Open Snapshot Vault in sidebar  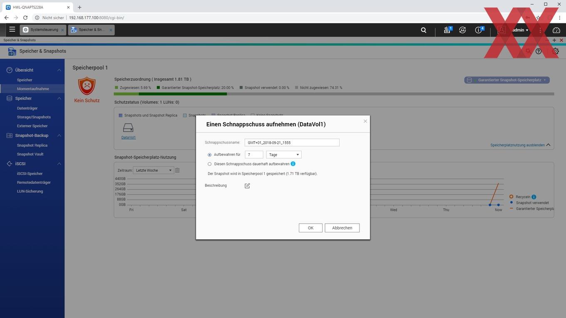[x=30, y=154]
